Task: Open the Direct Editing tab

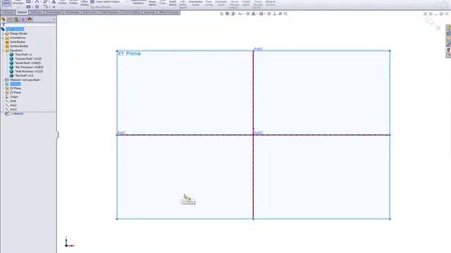Action: 132,13
